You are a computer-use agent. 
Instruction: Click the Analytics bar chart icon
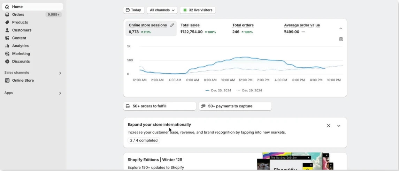coord(7,46)
